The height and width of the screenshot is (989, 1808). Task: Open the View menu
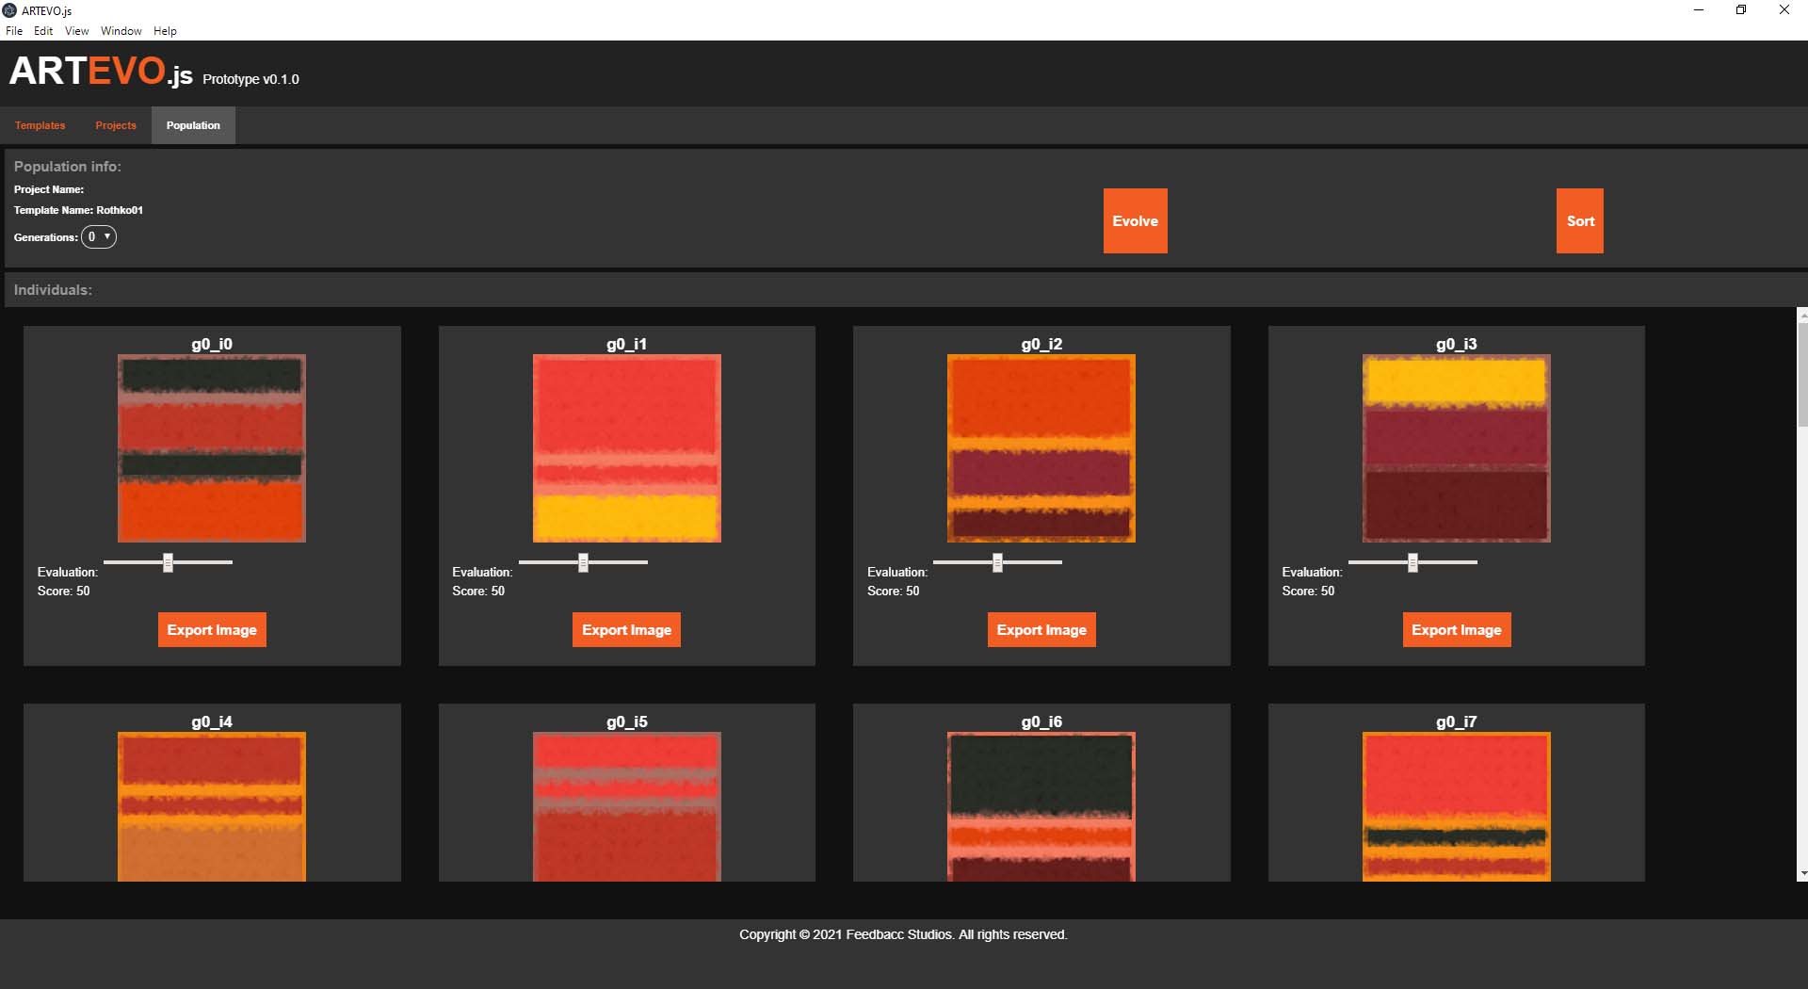[76, 31]
